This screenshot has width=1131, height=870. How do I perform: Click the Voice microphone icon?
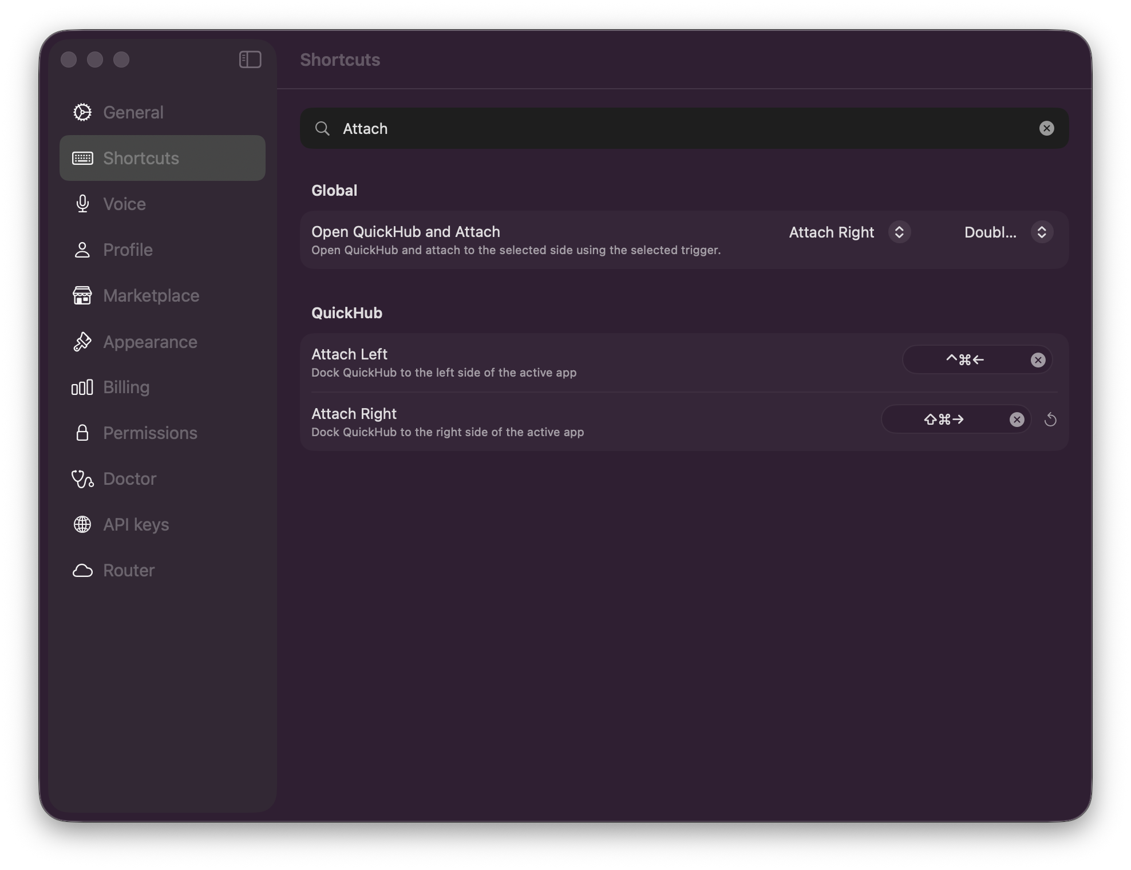click(x=82, y=204)
